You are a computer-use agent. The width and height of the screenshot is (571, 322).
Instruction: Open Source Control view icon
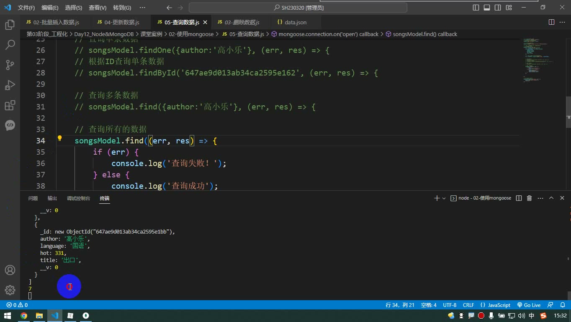[10, 65]
